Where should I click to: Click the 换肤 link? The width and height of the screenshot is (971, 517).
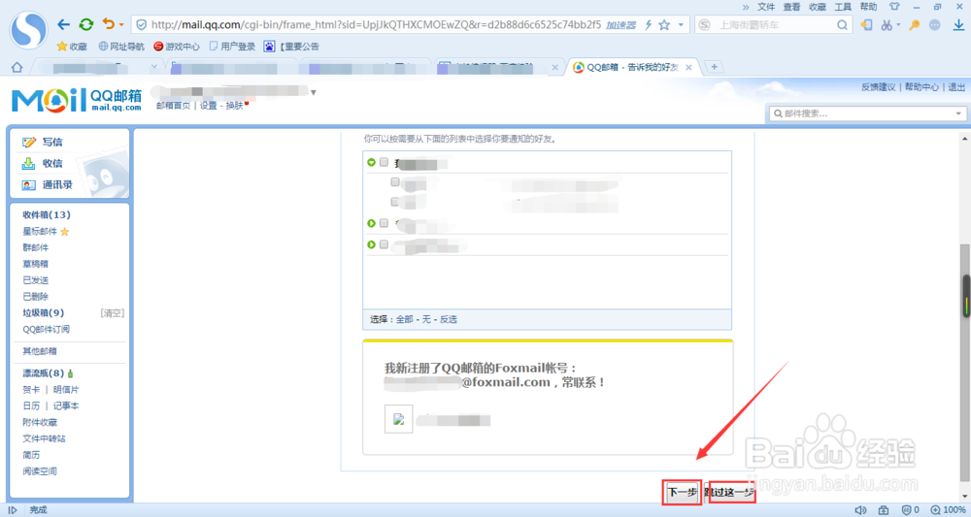(234, 106)
